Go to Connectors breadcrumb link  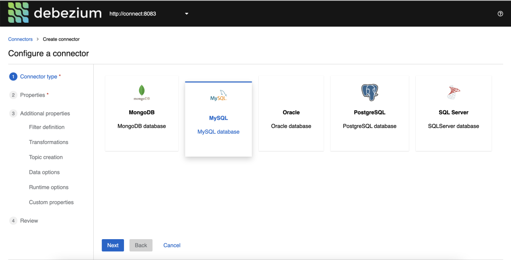[x=20, y=39]
